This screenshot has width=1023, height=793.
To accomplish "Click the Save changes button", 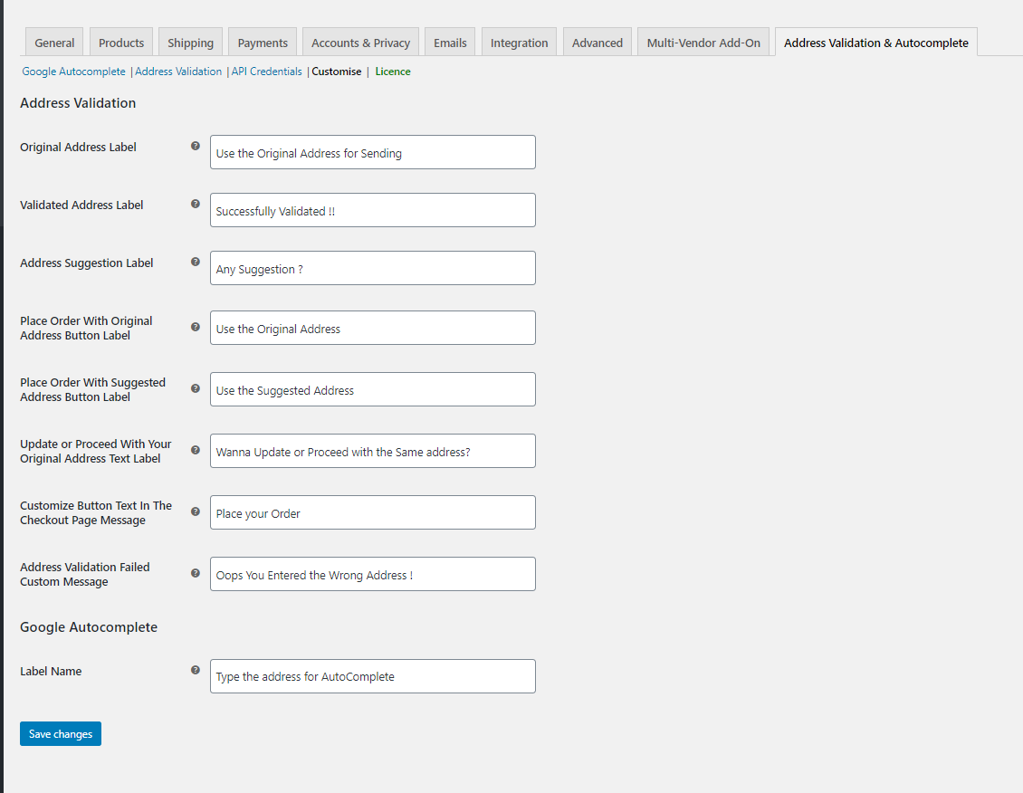I will click(x=60, y=733).
